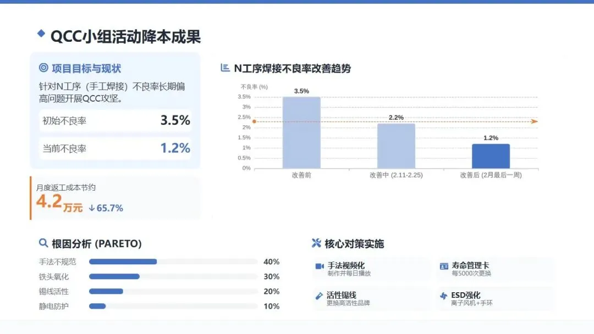Click the 4.2万元 cost savings figure
Viewport: 594px width, 334px height.
pyautogui.click(x=59, y=203)
